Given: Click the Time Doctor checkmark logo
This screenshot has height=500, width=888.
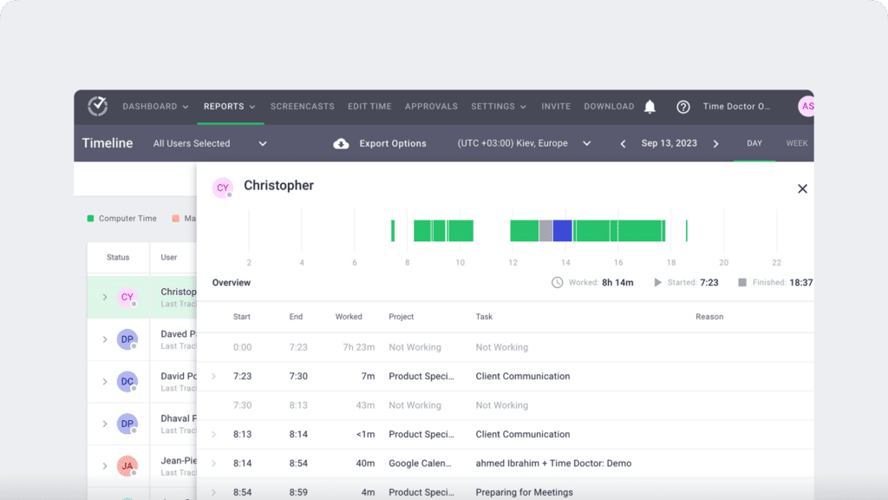Looking at the screenshot, I should pos(97,107).
